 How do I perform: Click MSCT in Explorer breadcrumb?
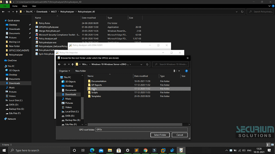click(x=54, y=12)
